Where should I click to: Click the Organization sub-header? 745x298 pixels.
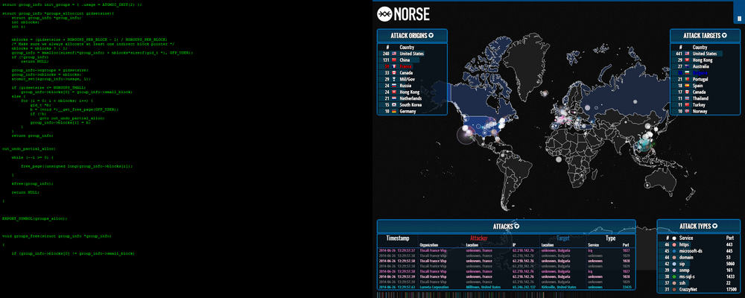click(x=429, y=245)
